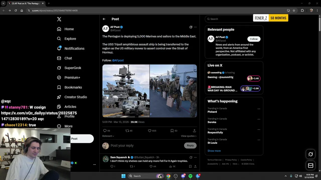Image resolution: width=321 pixels, height=180 pixels.
Task: Click the Articles icon in the sidebar
Action: [x=59, y=107]
